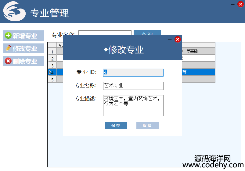Click the 专业 ID: label in the dialog
Image resolution: width=245 pixels, height=171 pixels.
click(x=87, y=72)
